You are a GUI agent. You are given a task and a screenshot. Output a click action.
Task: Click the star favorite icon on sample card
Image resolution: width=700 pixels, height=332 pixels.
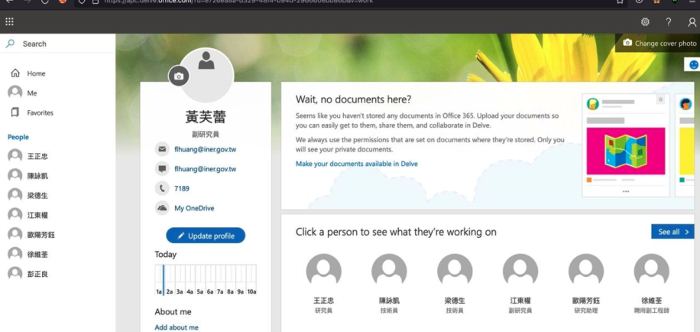tap(661, 99)
